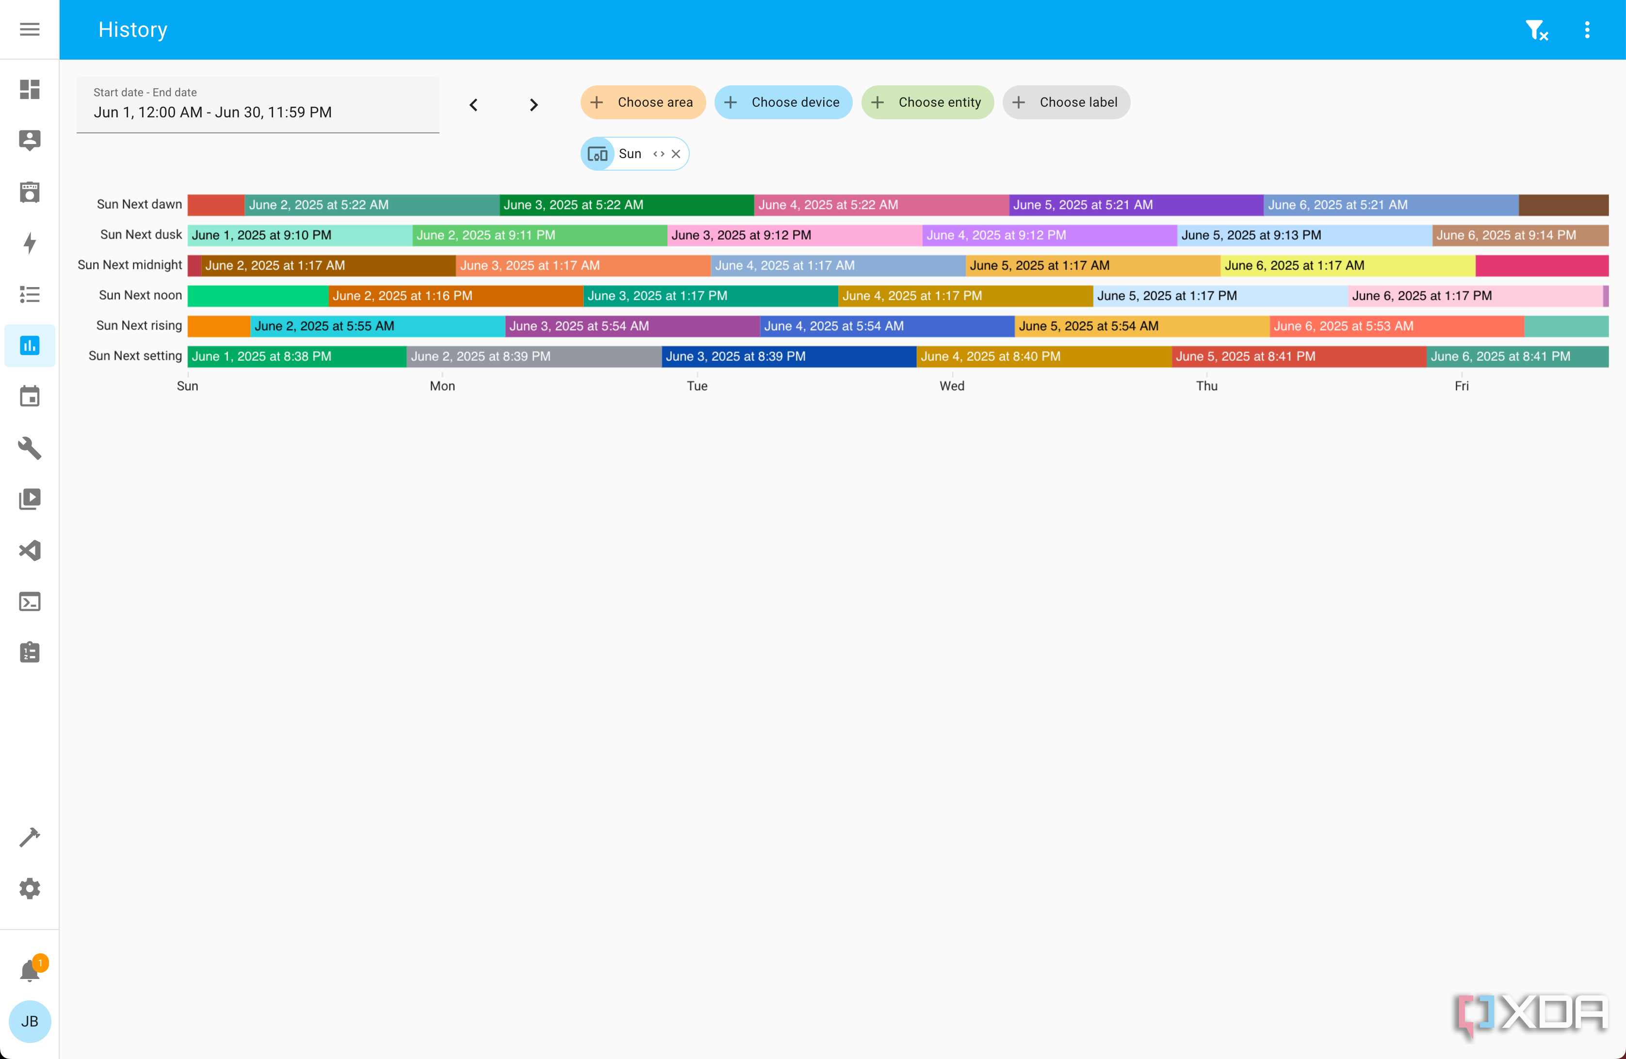Open the Map person-pin sidebar icon
Image resolution: width=1626 pixels, height=1059 pixels.
tap(30, 141)
